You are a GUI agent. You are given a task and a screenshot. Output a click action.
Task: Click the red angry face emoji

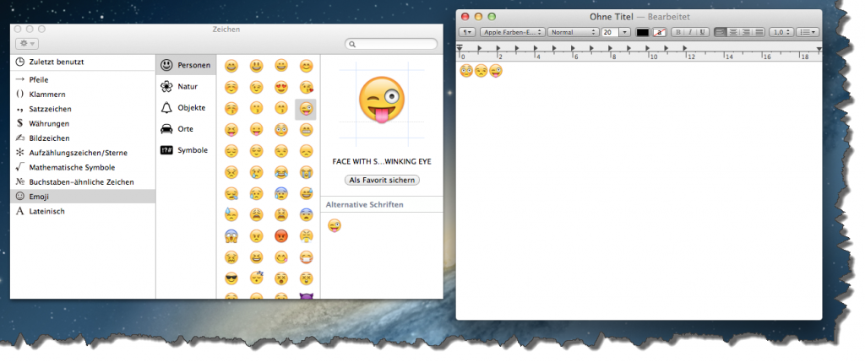tap(281, 235)
